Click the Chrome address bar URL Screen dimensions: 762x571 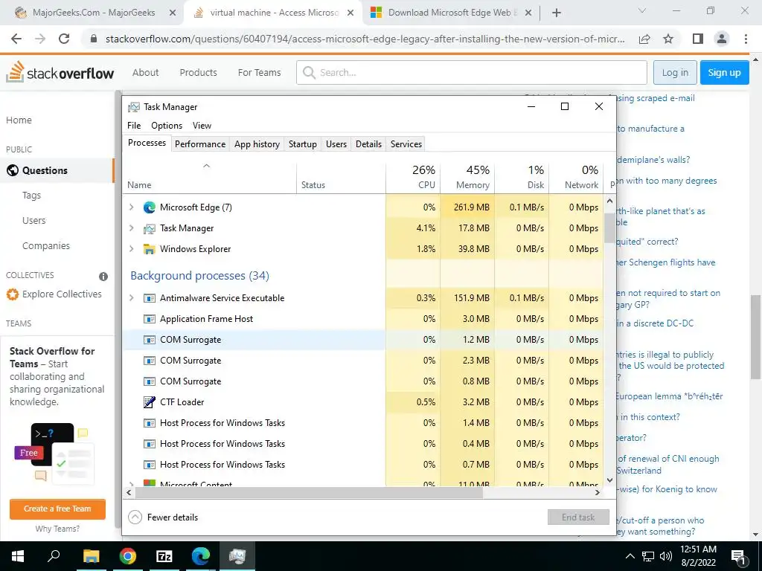tap(365, 39)
